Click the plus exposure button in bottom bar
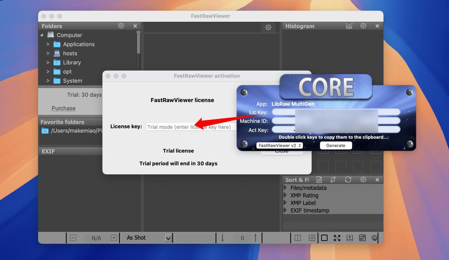 [x=114, y=238]
